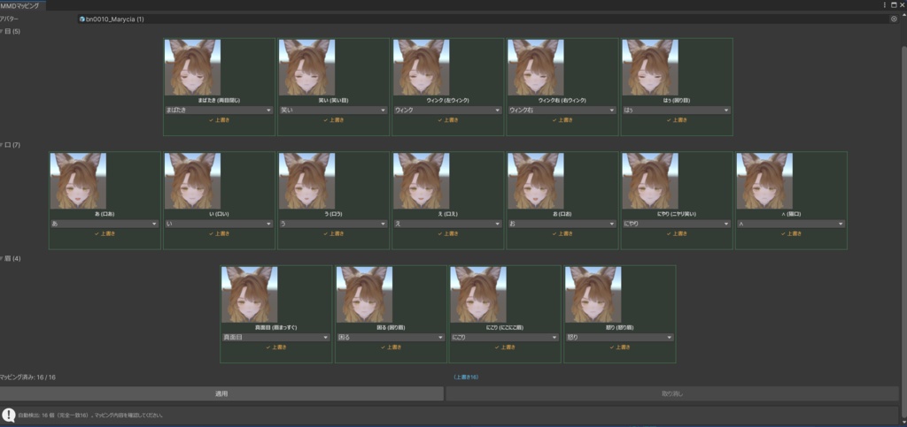Click the ウィンク右 preview thumbnail
The width and height of the screenshot is (907, 427).
(536, 67)
